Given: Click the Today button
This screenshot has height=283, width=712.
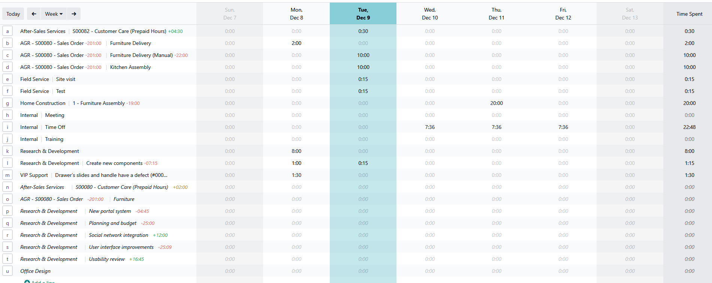Looking at the screenshot, I should tap(13, 14).
